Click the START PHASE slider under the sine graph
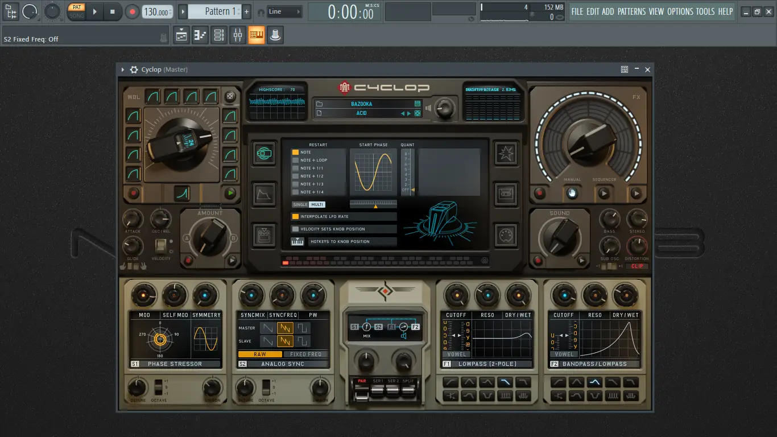The height and width of the screenshot is (437, 777). pos(373,204)
